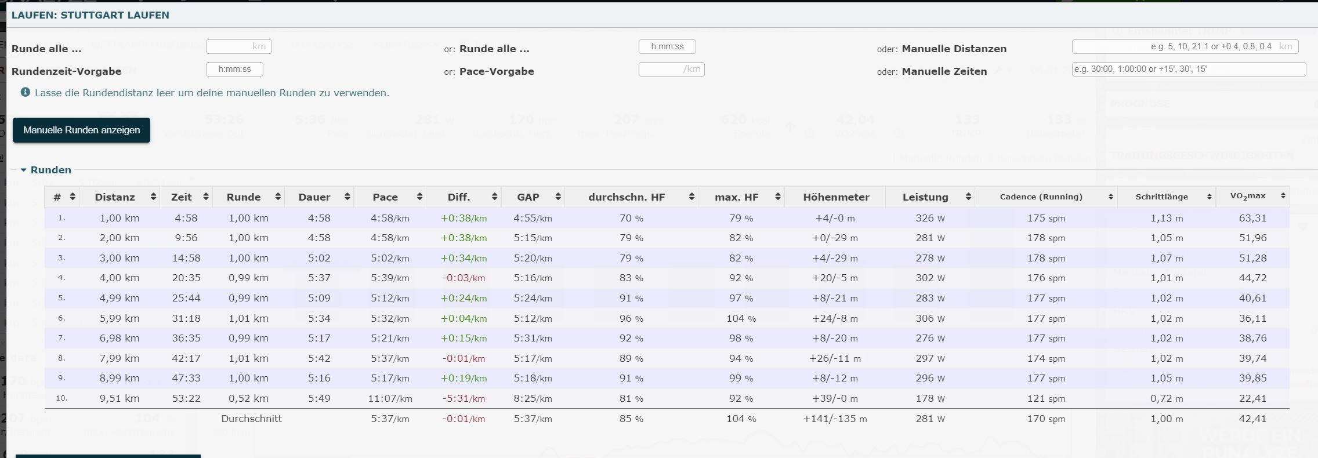Click sort arrows in Zeit header
The height and width of the screenshot is (458, 1318).
(205, 197)
